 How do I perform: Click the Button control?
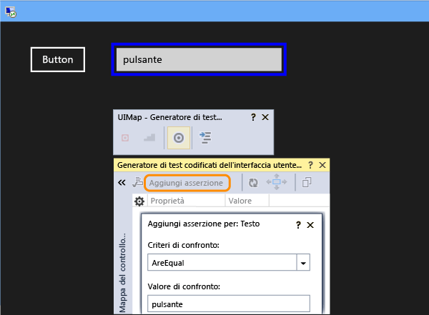pos(58,59)
